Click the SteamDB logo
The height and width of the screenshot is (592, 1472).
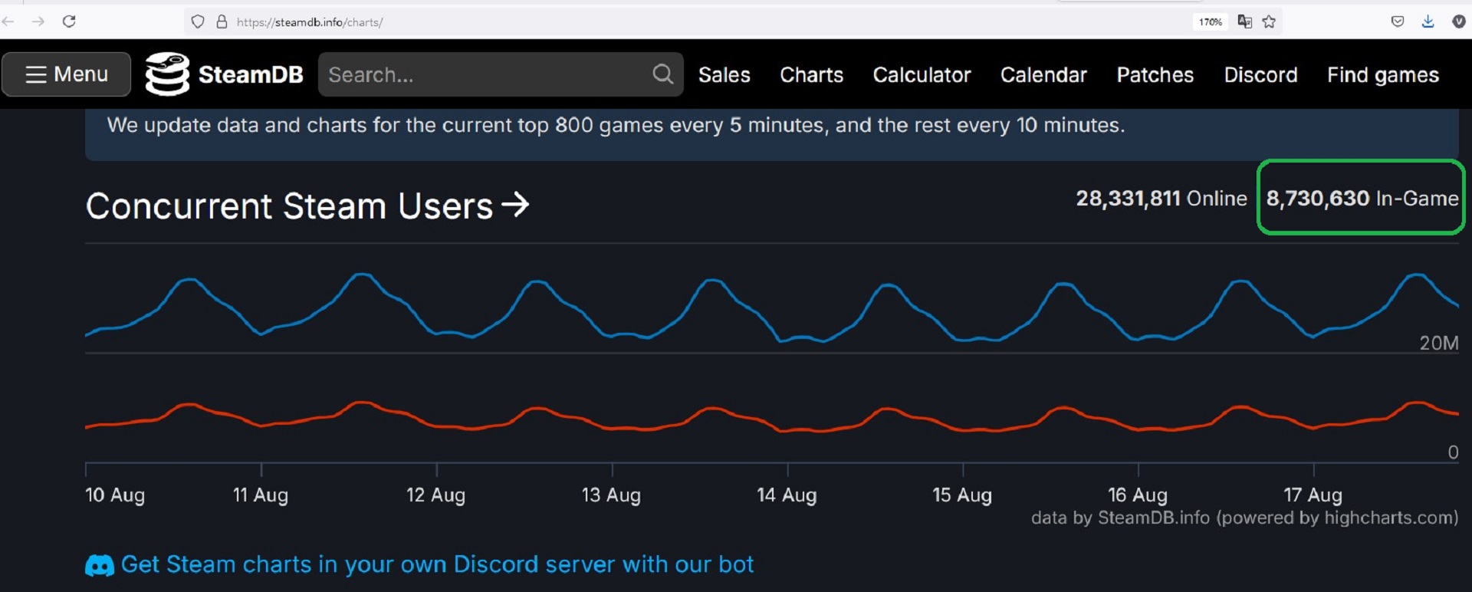coord(167,74)
